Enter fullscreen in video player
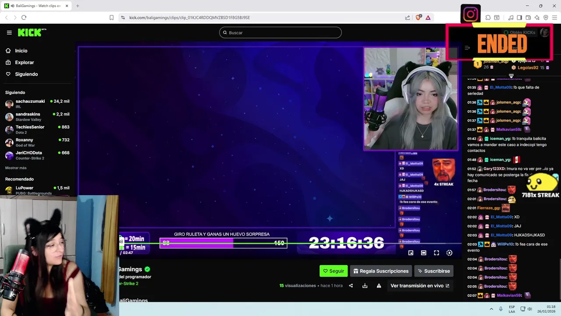 tap(437, 253)
